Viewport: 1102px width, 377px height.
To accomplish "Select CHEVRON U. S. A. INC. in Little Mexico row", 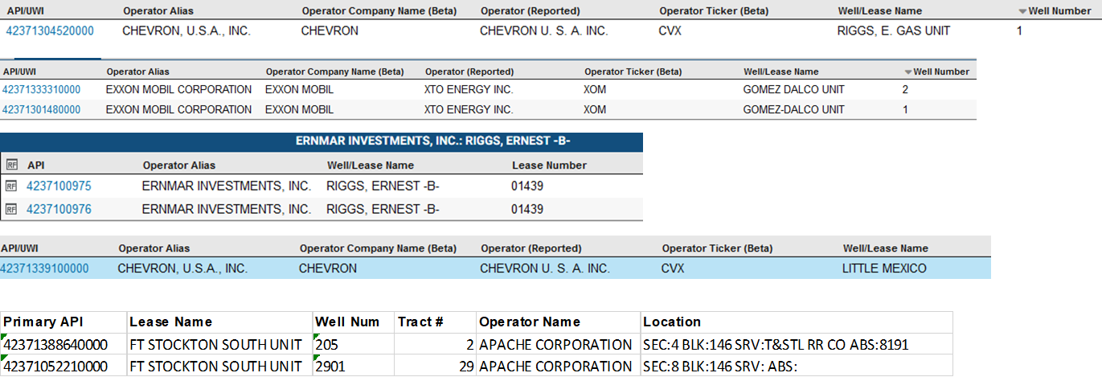I will [x=544, y=268].
